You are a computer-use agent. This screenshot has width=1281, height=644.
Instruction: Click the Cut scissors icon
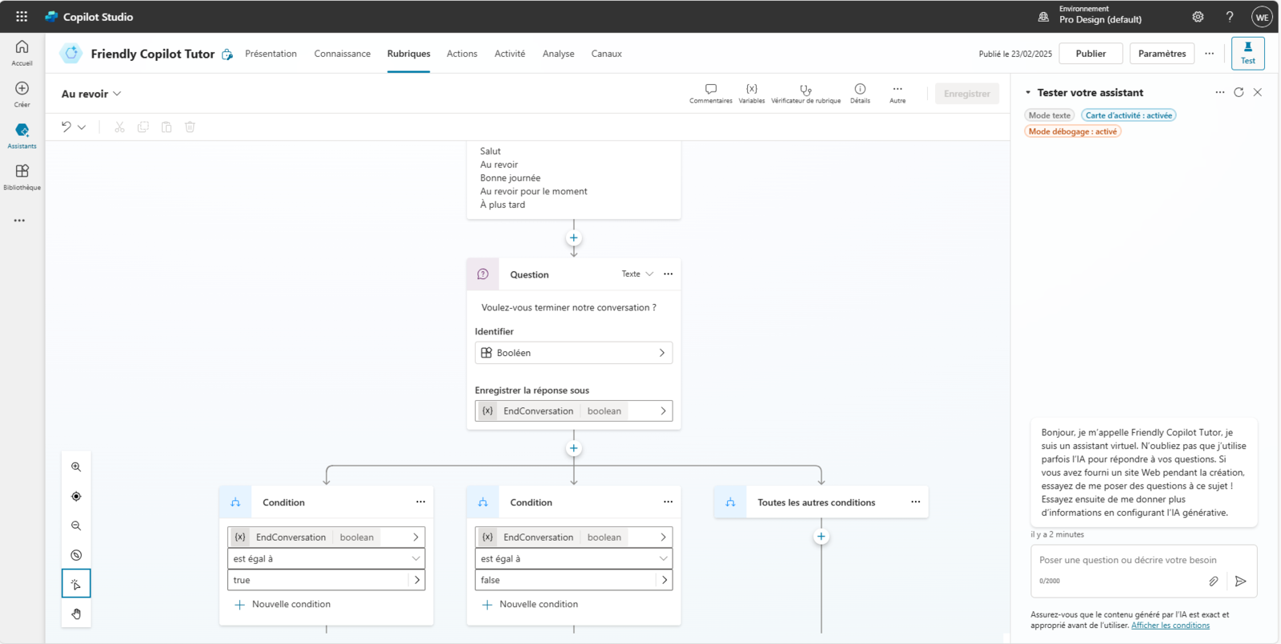(119, 126)
